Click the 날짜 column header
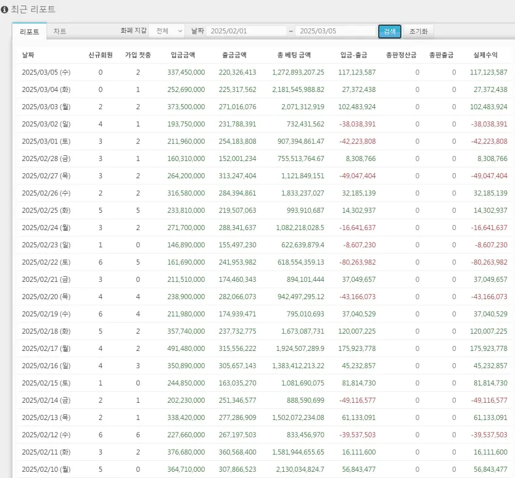 tap(28, 55)
